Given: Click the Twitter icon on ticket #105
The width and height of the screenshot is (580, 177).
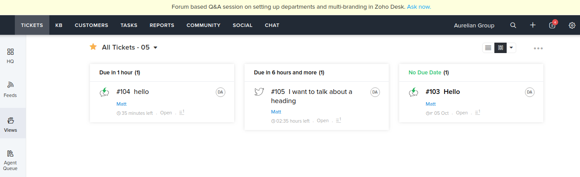Looking at the screenshot, I should 259,92.
